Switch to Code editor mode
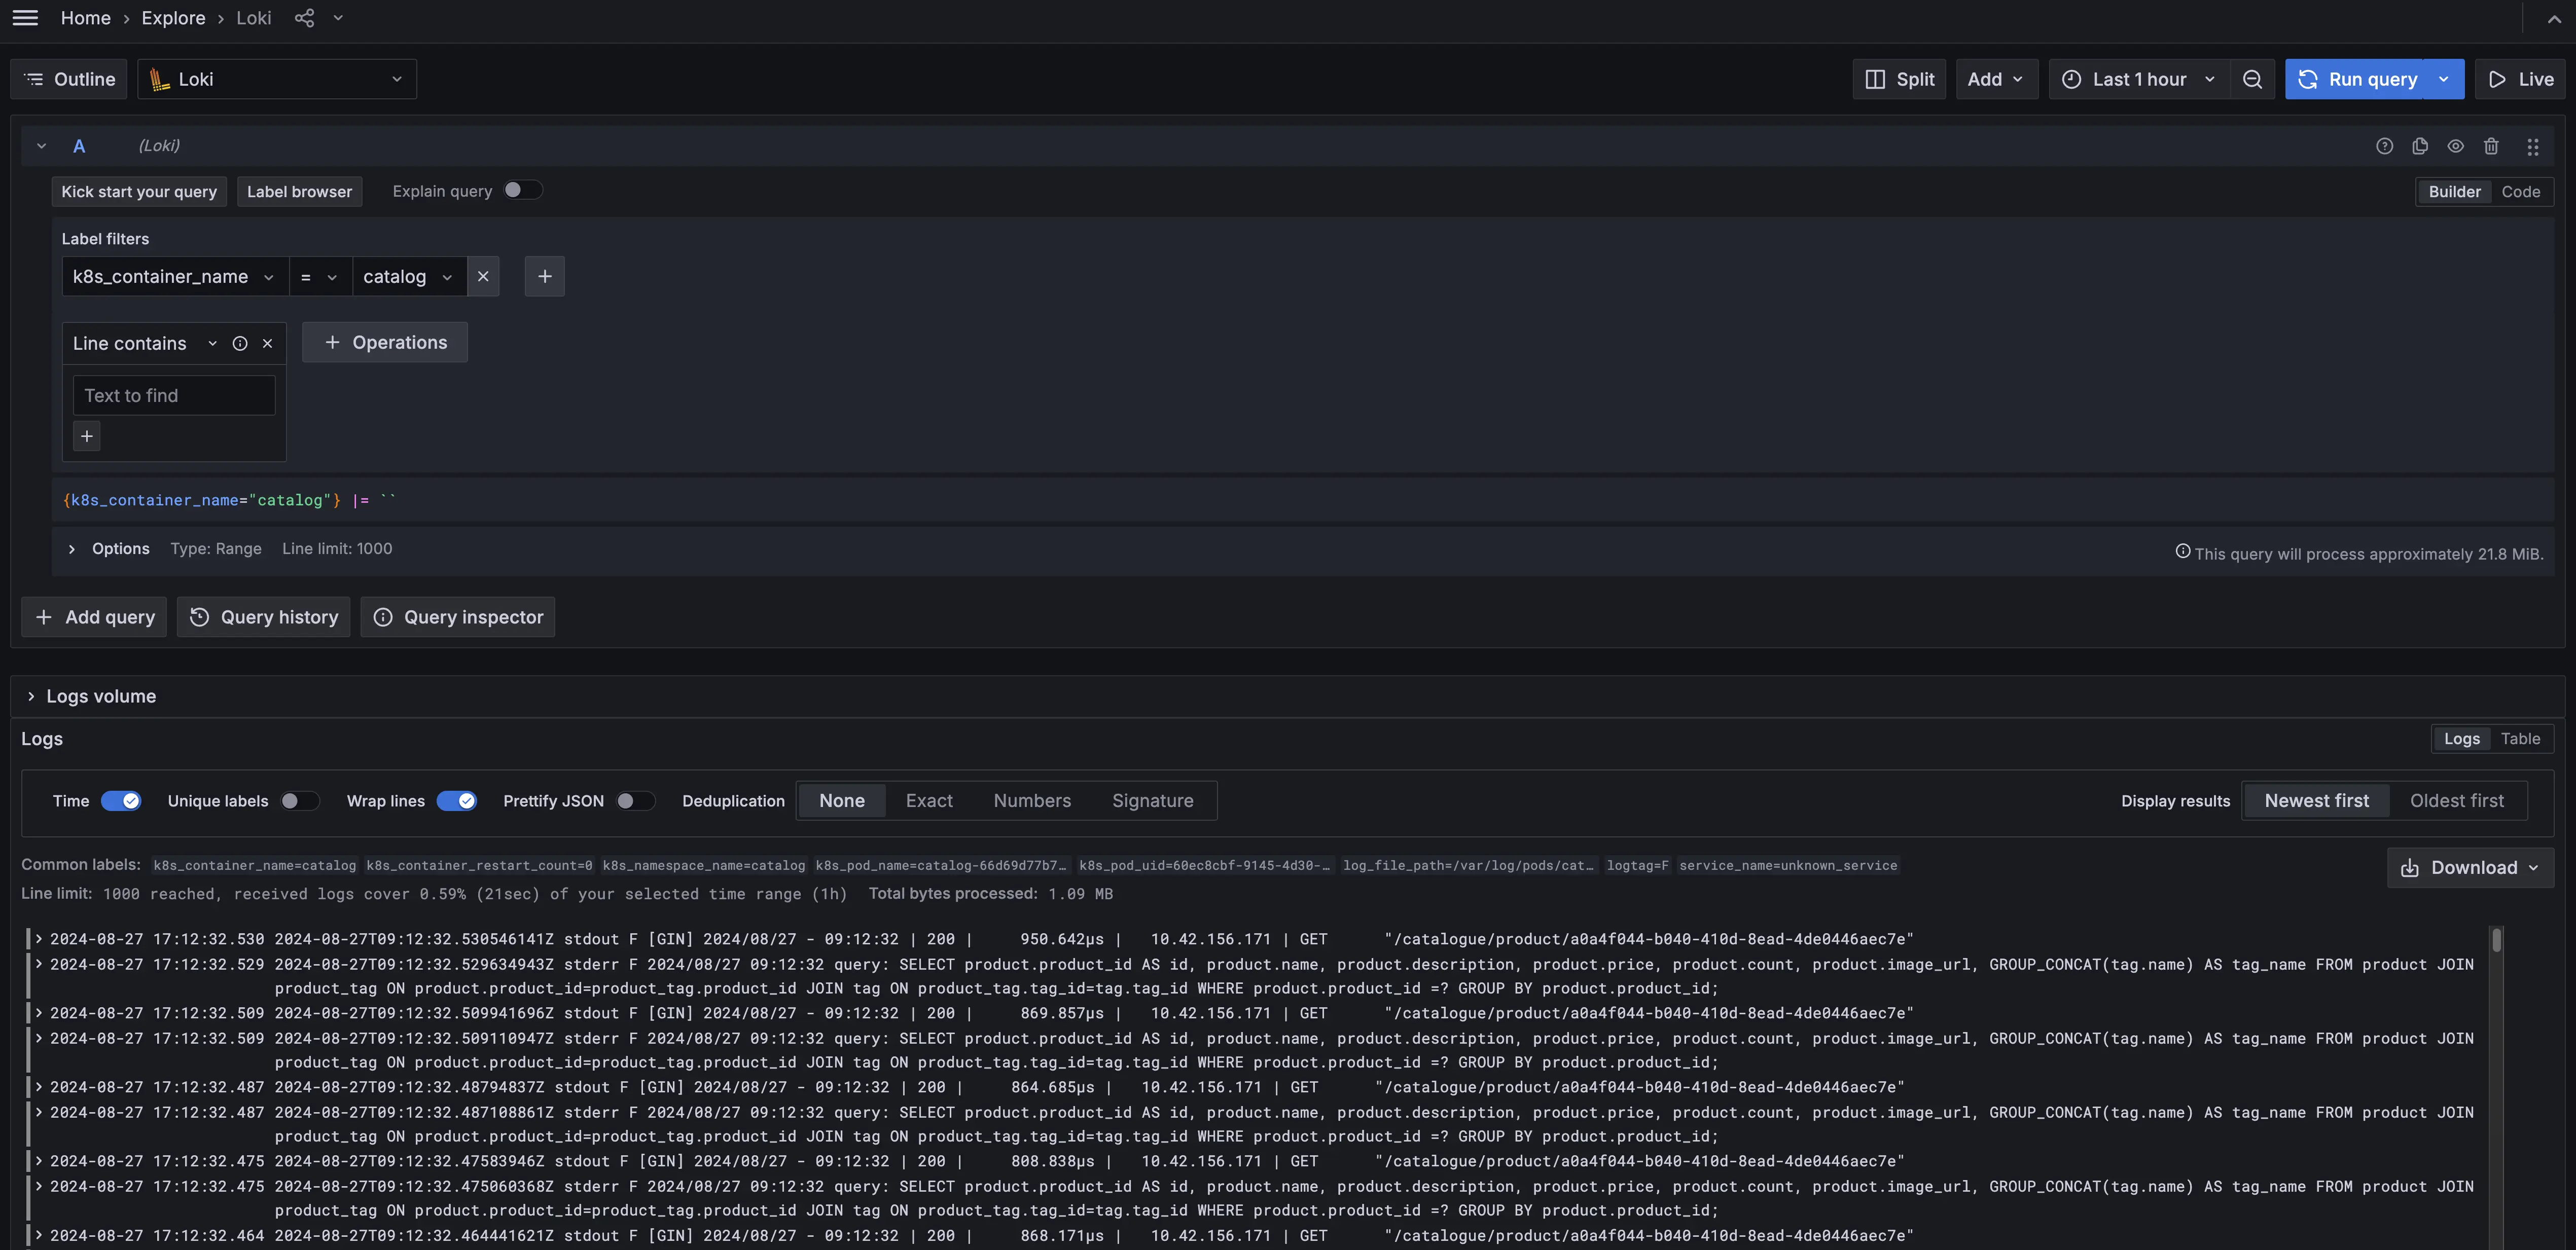Viewport: 2576px width, 1250px height. pyautogui.click(x=2520, y=192)
